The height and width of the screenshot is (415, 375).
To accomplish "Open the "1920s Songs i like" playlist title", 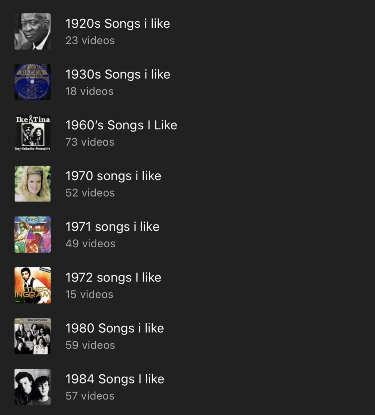I will tap(117, 24).
